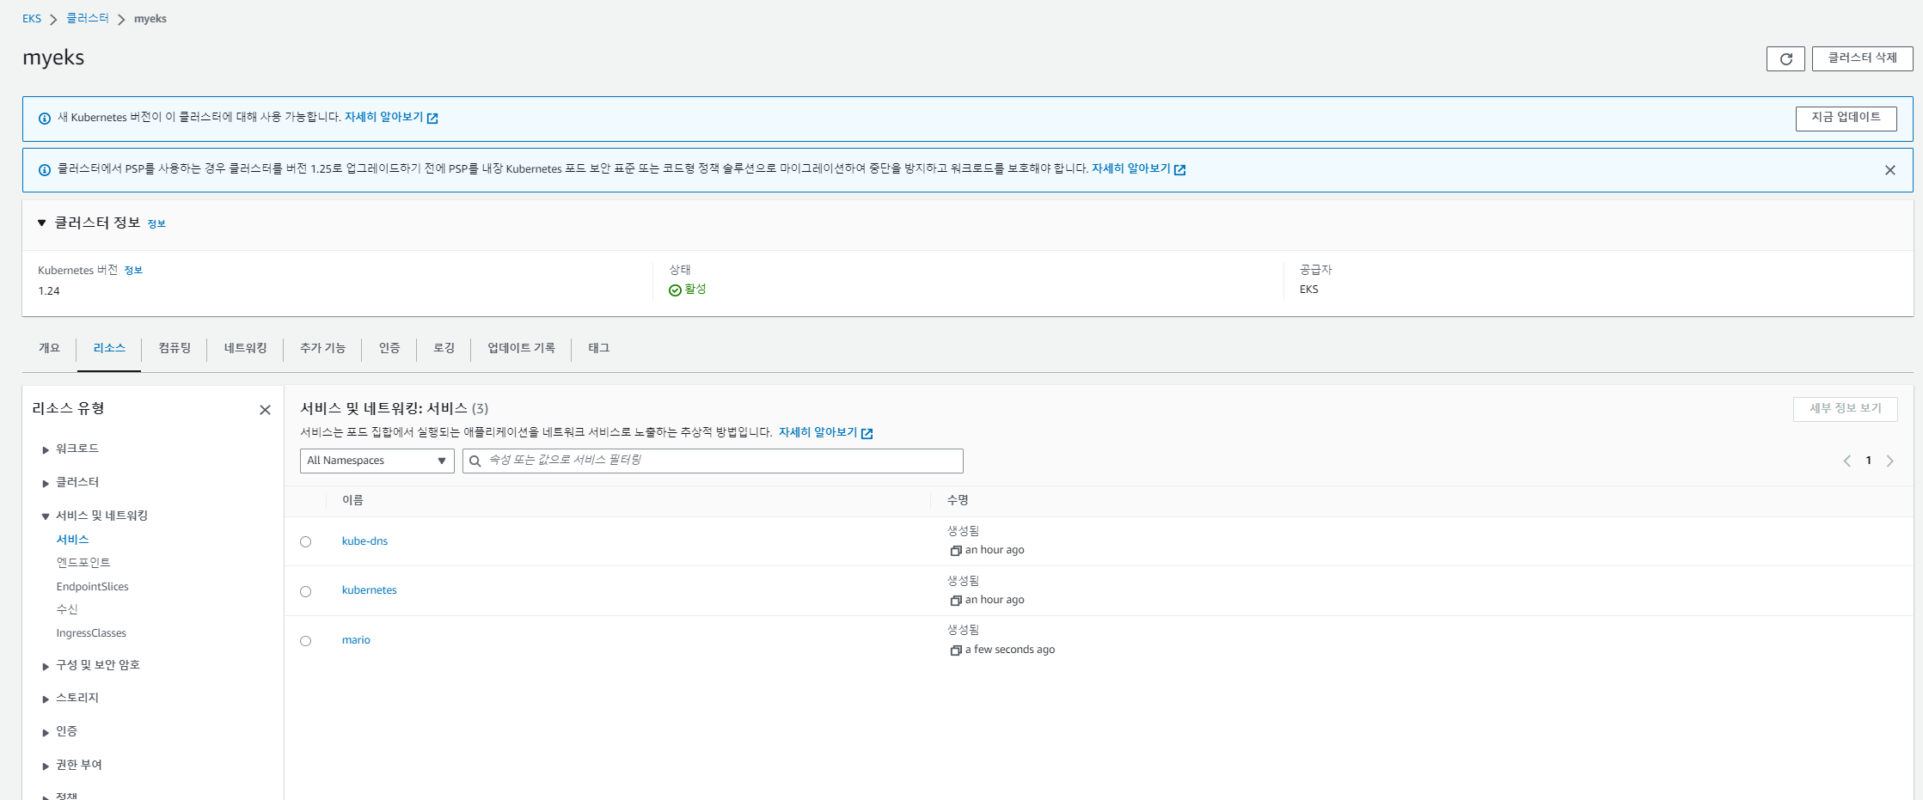Click the search icon in service filter
1923x800 pixels.
(x=475, y=461)
